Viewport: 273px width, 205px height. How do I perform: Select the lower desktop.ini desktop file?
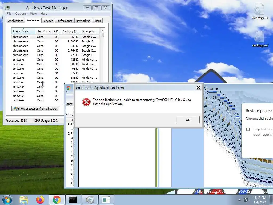tap(260, 39)
